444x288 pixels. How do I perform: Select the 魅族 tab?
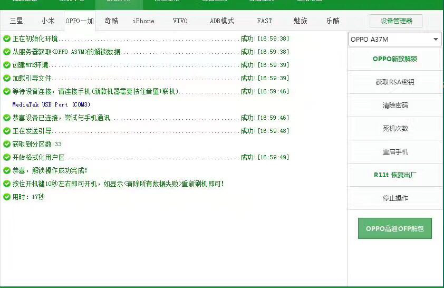pyautogui.click(x=301, y=21)
